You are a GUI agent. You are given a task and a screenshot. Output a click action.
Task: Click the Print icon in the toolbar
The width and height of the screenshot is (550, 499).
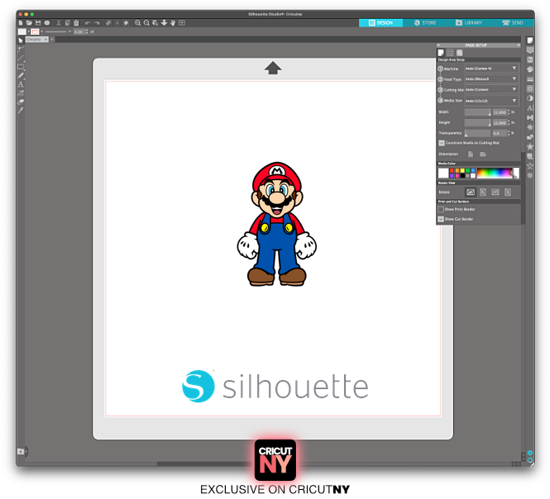pos(47,23)
